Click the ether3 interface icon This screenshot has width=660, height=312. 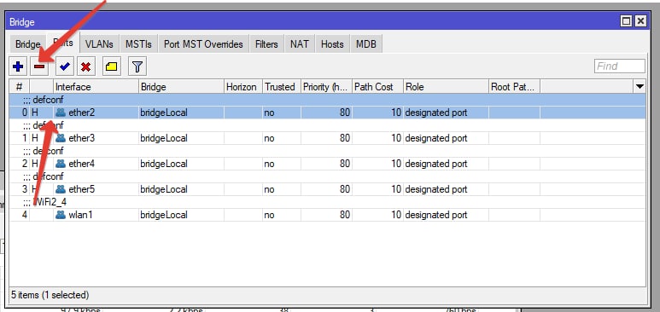click(61, 138)
